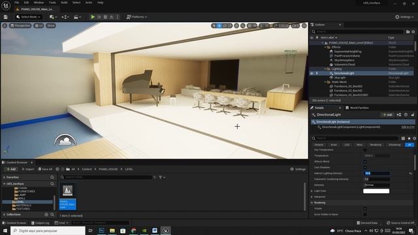Collapse the Lighting folder in Outliner
The image size is (418, 235).
click(325, 69)
